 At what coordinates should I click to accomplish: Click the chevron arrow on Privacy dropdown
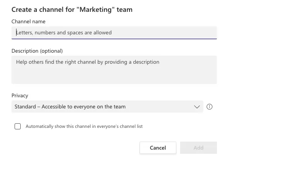(197, 107)
